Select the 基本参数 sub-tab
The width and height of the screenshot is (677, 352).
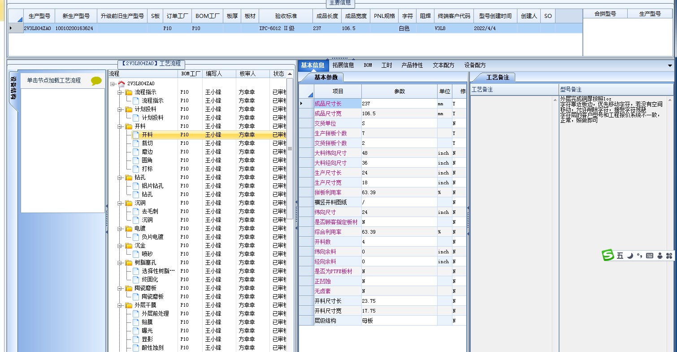[326, 77]
